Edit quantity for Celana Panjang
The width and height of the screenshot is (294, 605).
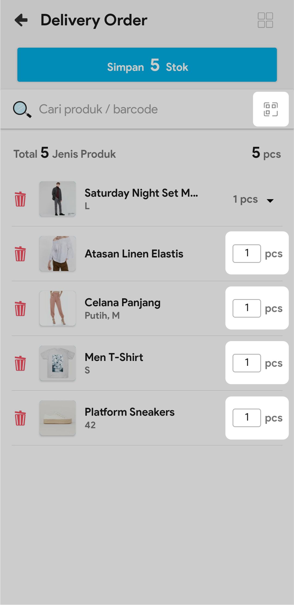247,308
